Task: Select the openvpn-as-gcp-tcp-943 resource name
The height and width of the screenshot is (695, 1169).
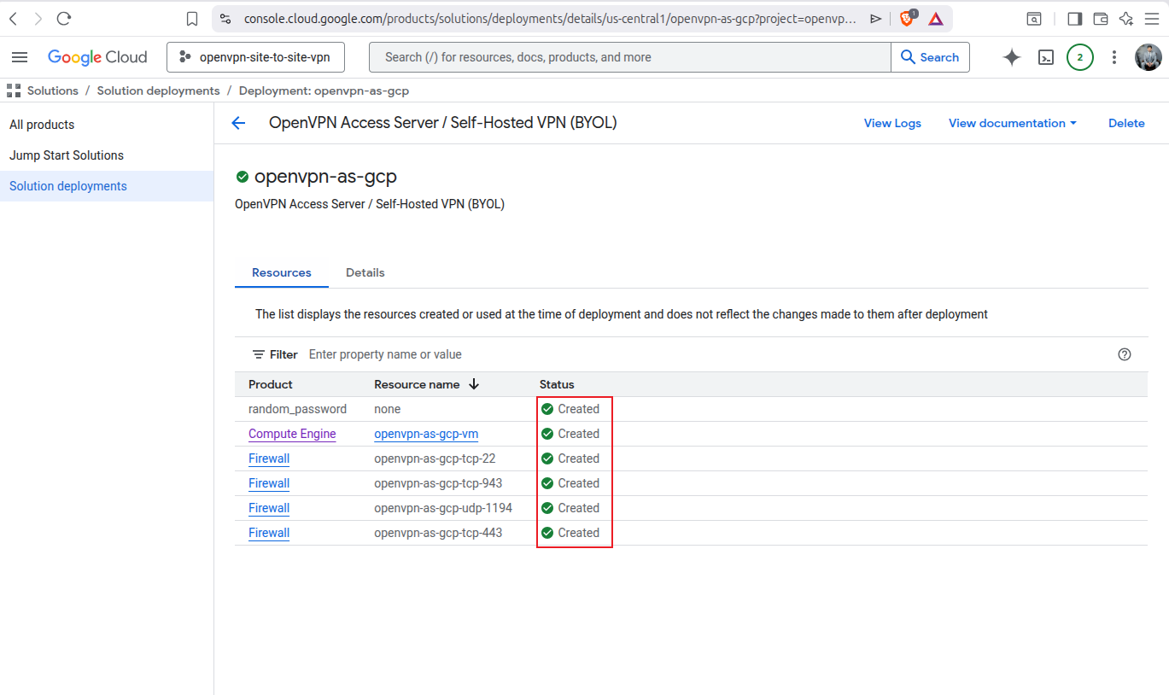Action: (x=438, y=483)
